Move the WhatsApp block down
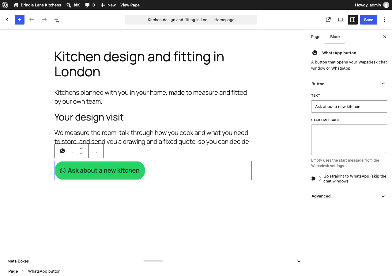Viewport: 392px width, 276px height. pos(81,153)
